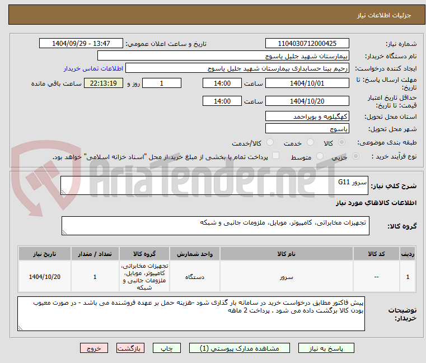Click the نام کالا column header
The width and height of the screenshot is (426, 363).
click(x=287, y=254)
